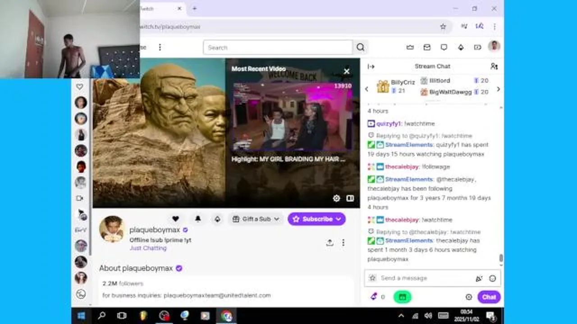Click the first thecalebjay username in chat

pos(402,166)
